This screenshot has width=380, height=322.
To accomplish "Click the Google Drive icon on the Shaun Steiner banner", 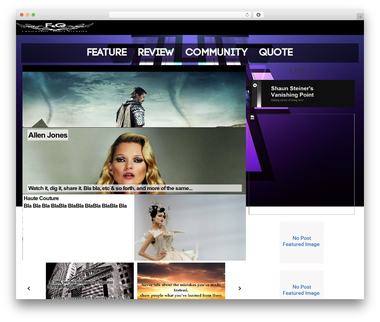I will point(255,85).
